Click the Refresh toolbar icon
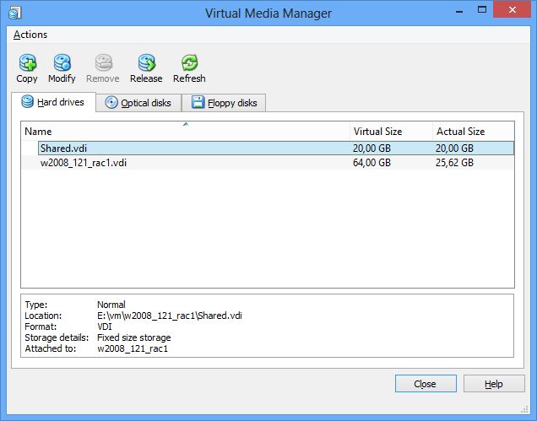537x421 pixels. point(189,63)
